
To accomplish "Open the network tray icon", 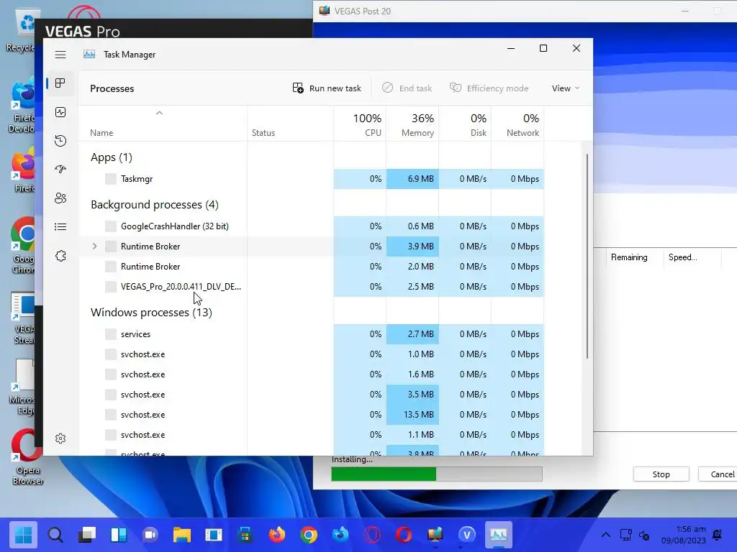I will pos(626,535).
